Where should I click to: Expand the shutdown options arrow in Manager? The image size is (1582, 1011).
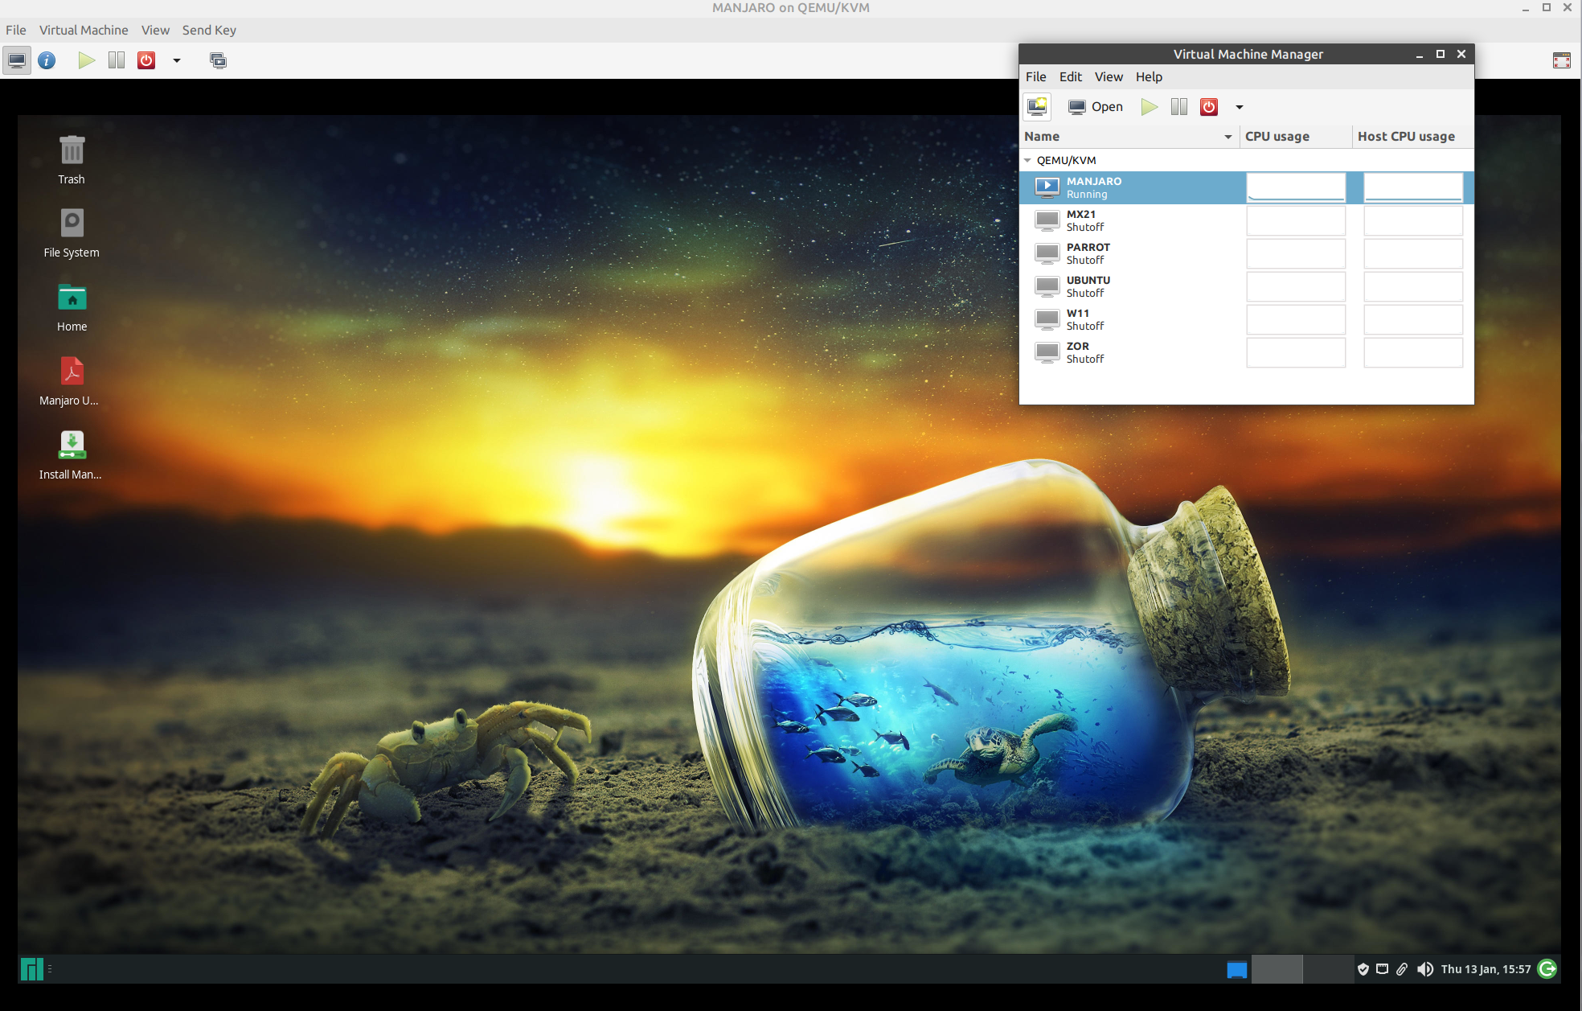1239,107
